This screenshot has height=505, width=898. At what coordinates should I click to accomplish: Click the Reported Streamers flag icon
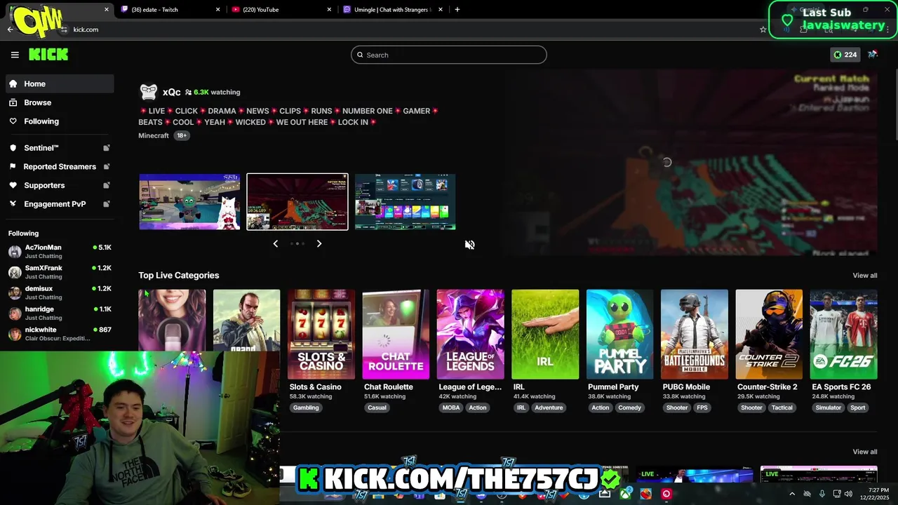tap(13, 167)
